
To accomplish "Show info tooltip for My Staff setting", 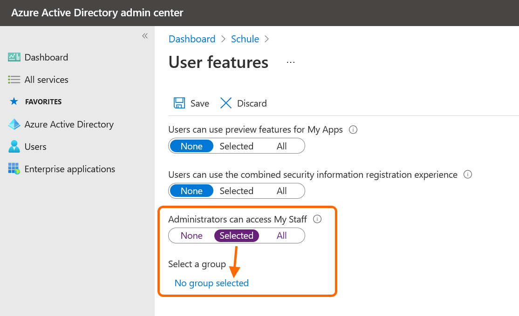I will (x=317, y=219).
